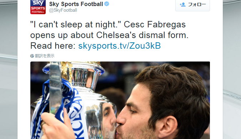Image resolution: width=241 pixels, height=139 pixels.
Task: Click the フォロー label text
Action: [197, 5]
